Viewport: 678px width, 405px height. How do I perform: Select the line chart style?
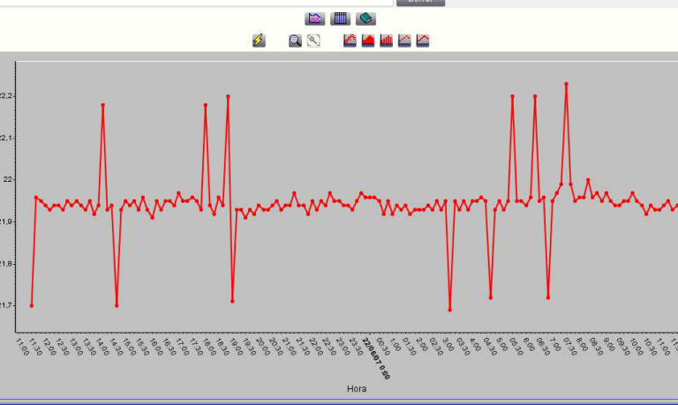click(x=423, y=41)
